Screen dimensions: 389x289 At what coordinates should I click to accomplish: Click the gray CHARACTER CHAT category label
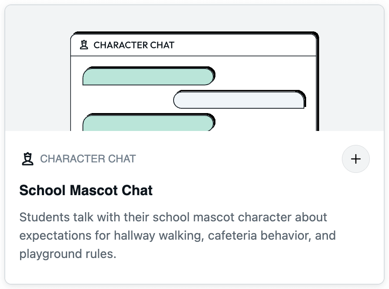[88, 159]
